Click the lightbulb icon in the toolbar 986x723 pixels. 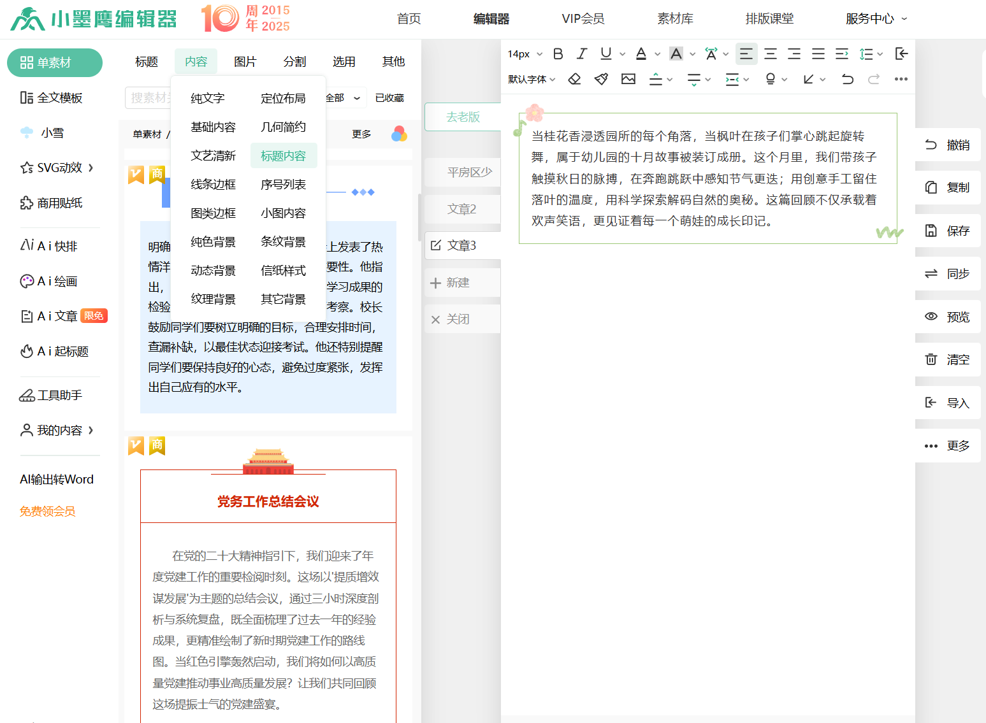[771, 79]
